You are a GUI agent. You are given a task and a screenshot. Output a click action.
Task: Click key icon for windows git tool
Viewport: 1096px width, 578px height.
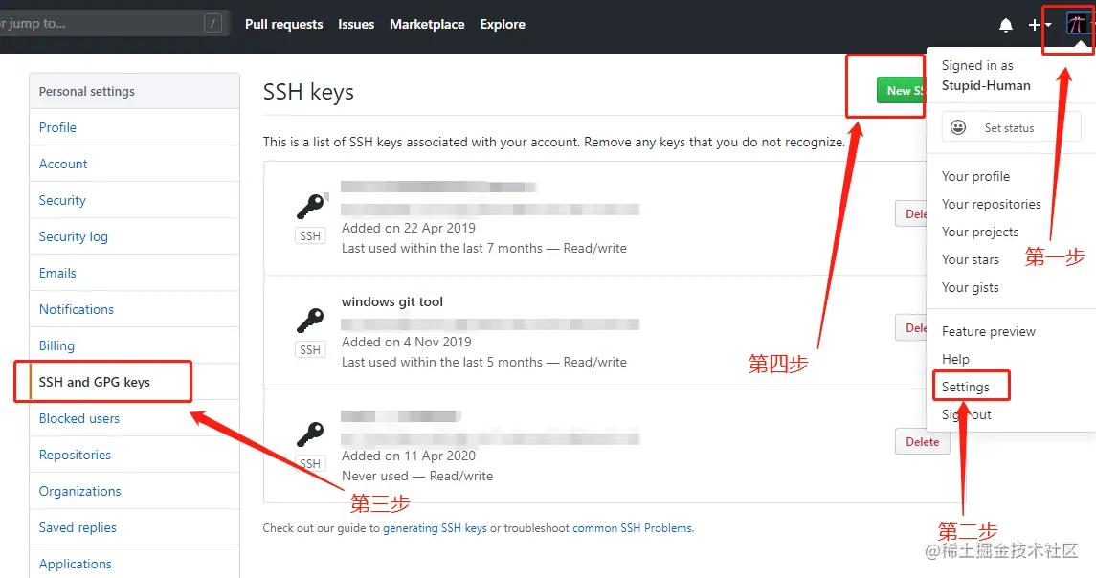coord(309,321)
